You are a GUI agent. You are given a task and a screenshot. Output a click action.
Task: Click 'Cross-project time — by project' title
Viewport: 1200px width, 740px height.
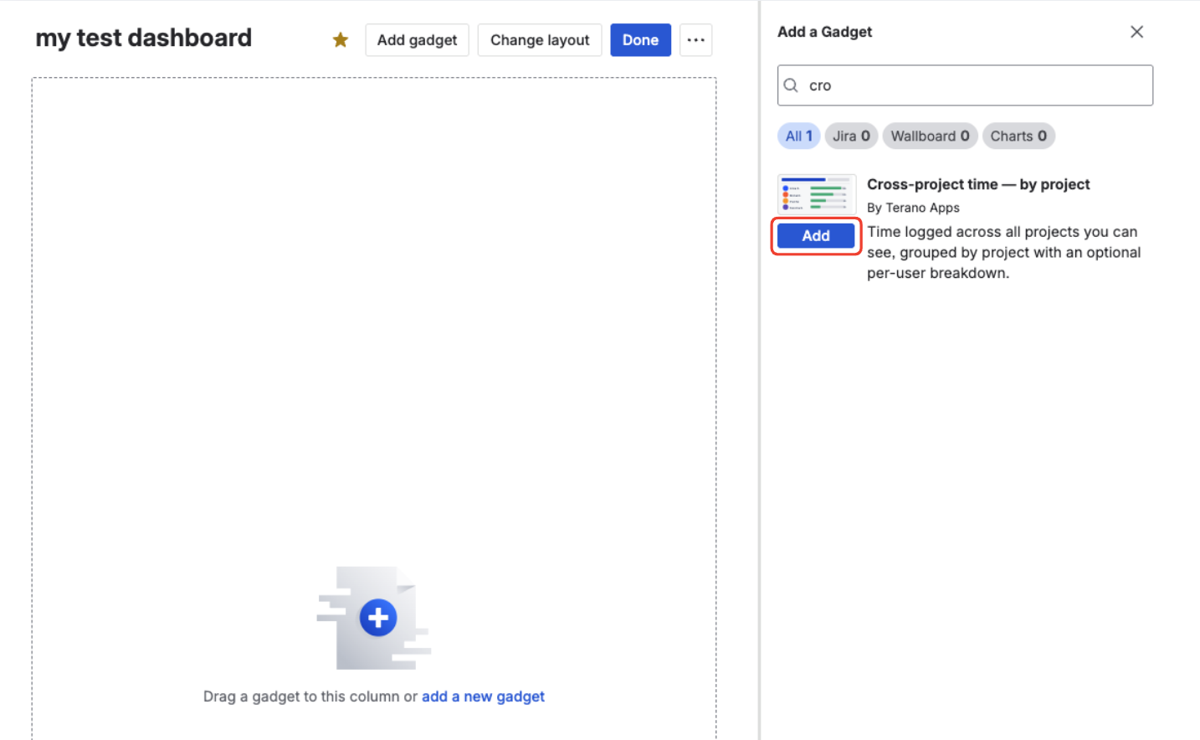[x=978, y=184]
